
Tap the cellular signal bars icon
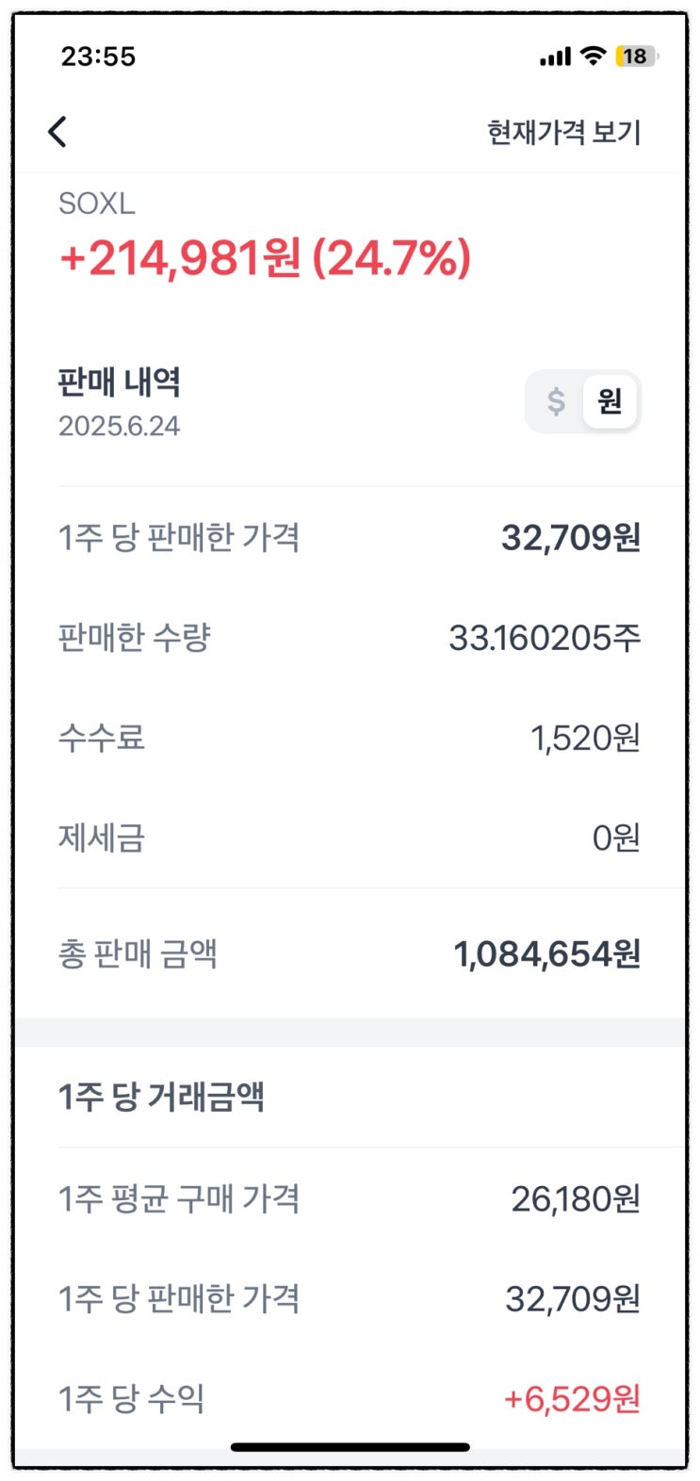click(x=555, y=57)
